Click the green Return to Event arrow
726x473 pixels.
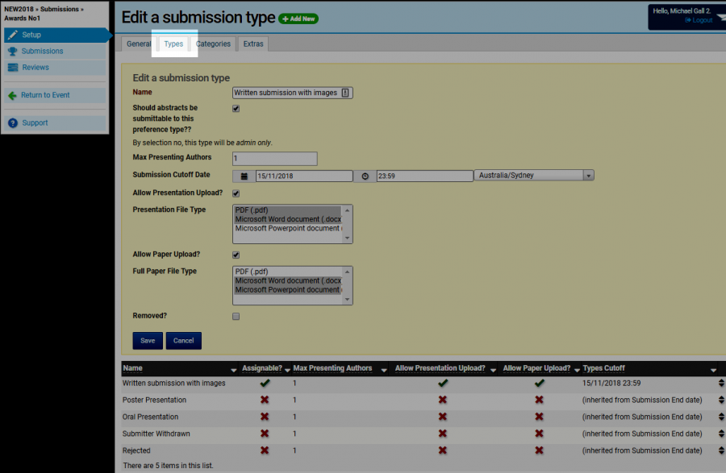(x=12, y=96)
